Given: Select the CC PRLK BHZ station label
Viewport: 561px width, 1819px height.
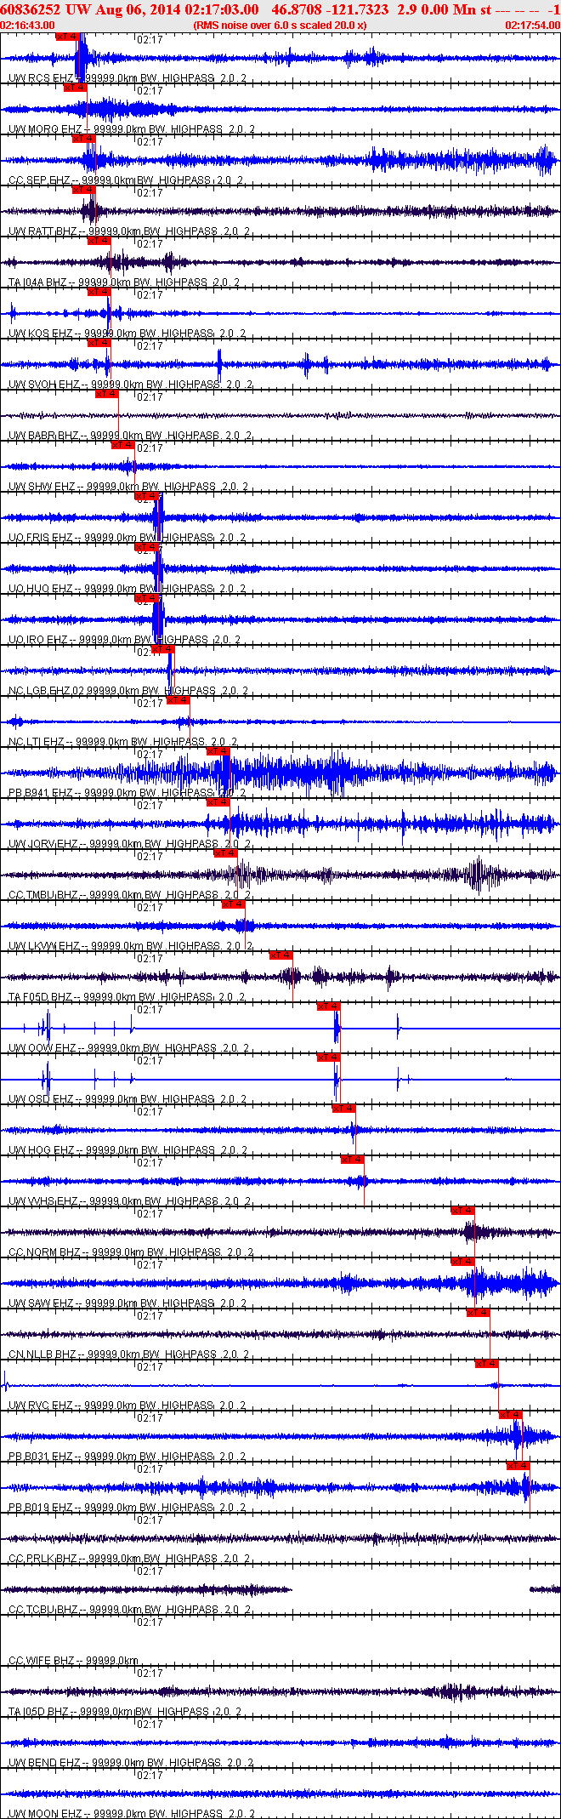Looking at the screenshot, I should (x=43, y=1559).
